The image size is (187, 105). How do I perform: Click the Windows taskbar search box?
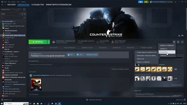click(16, 104)
